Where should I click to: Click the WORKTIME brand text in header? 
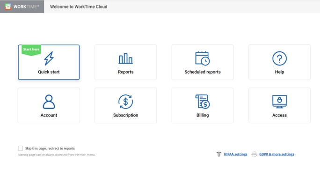(26, 7)
